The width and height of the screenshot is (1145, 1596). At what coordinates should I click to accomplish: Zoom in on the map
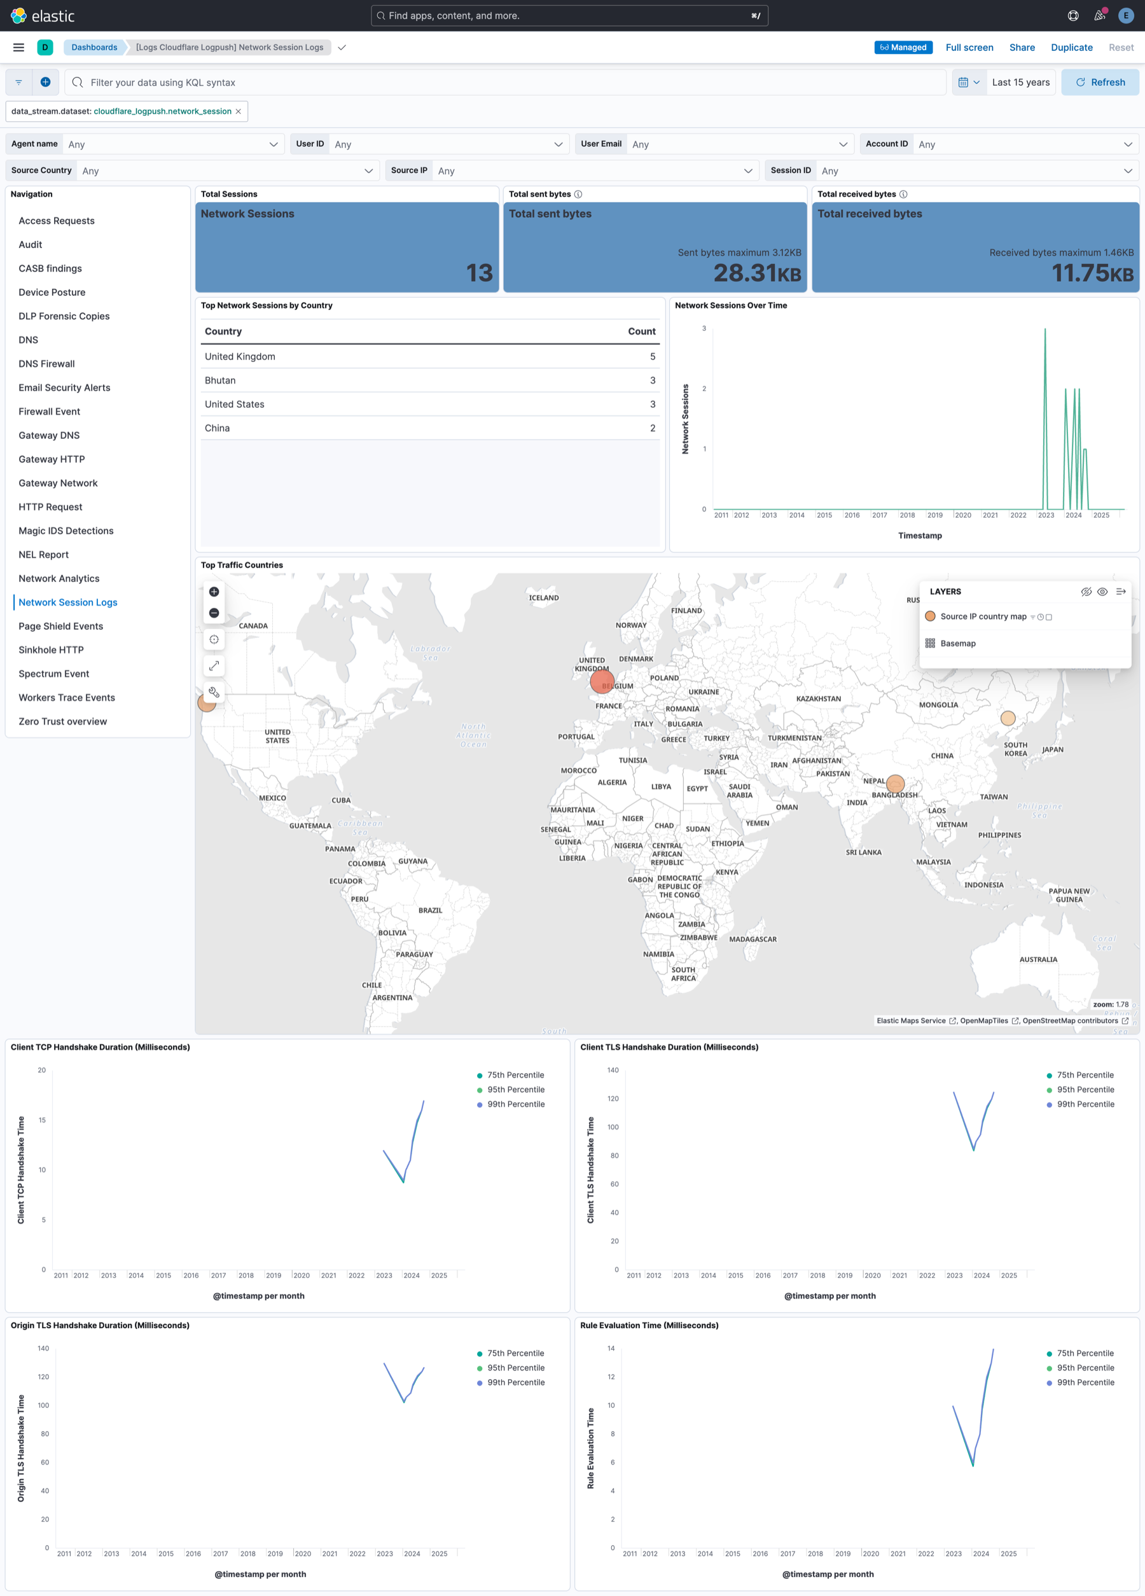click(214, 592)
